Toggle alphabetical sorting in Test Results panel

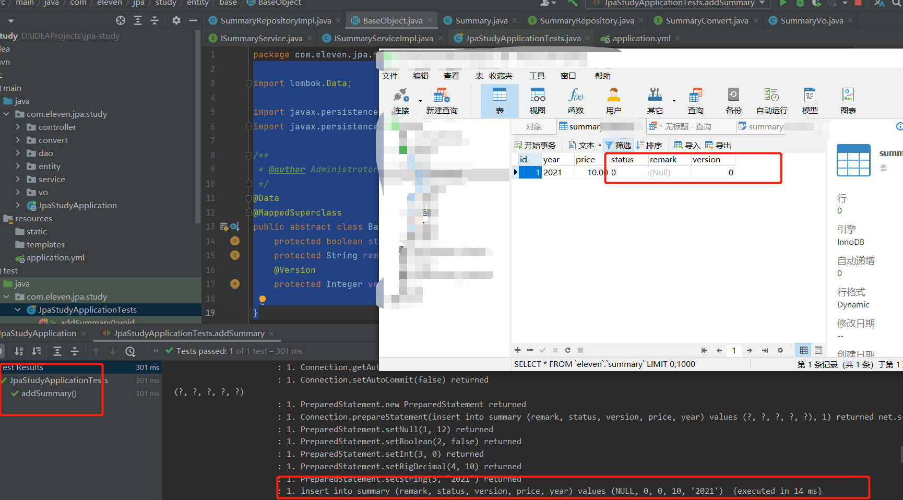coord(20,351)
